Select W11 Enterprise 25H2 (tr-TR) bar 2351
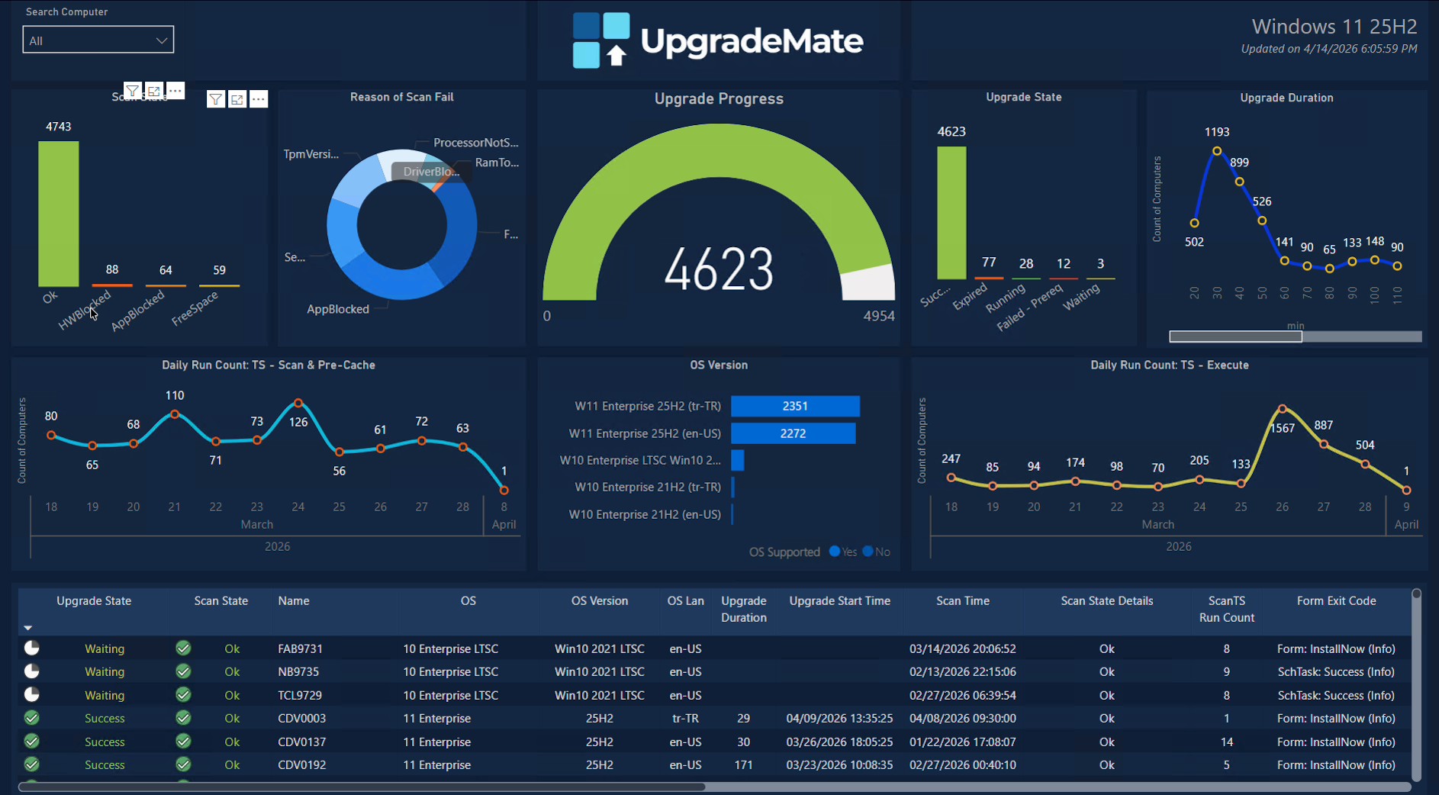The image size is (1439, 795). point(795,406)
